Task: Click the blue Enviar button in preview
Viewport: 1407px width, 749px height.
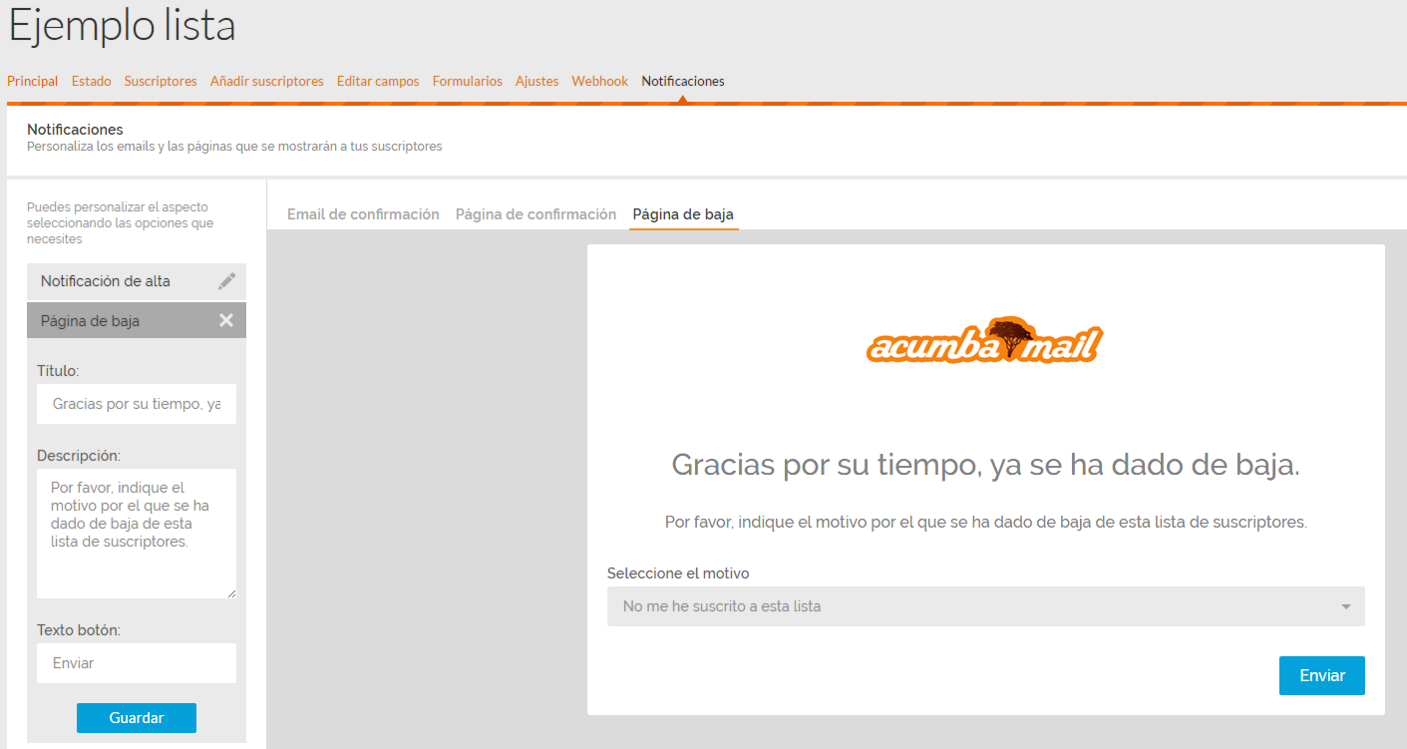Action: click(1321, 675)
